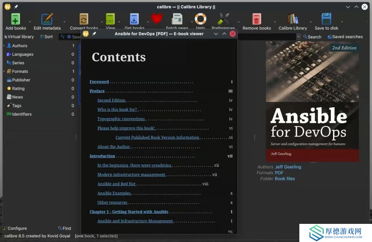Go to Introduction in contents

point(102,156)
